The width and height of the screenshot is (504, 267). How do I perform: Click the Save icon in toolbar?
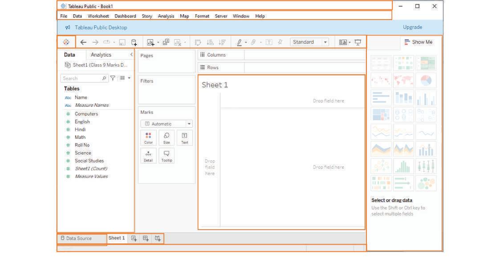pos(122,42)
